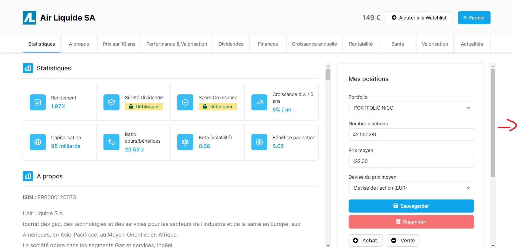Click the Beta value 0.66

click(x=205, y=146)
